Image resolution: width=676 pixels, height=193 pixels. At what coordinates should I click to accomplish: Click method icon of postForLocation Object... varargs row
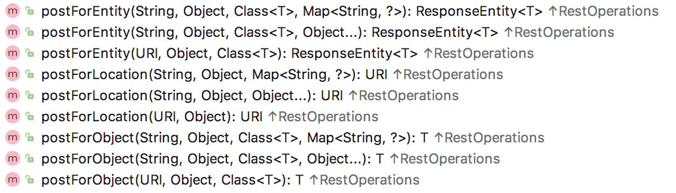(x=12, y=95)
